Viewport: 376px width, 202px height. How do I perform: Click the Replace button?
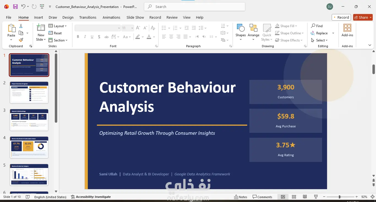pyautogui.click(x=320, y=33)
